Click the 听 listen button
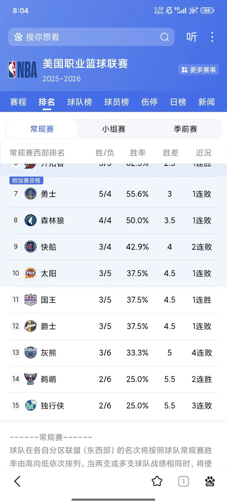 tap(192, 37)
